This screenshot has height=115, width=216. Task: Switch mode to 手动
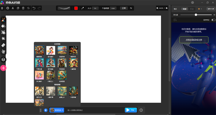coord(192,9)
